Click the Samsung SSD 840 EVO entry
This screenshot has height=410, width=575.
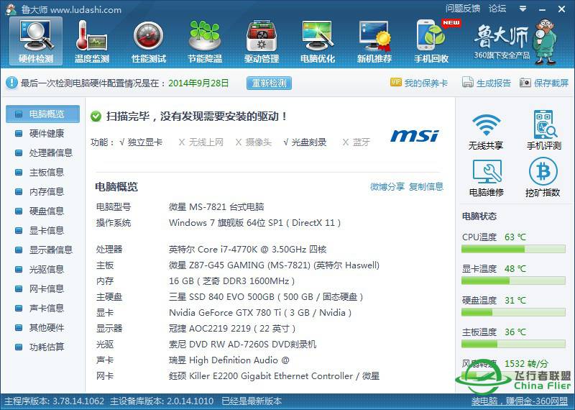[x=266, y=297]
